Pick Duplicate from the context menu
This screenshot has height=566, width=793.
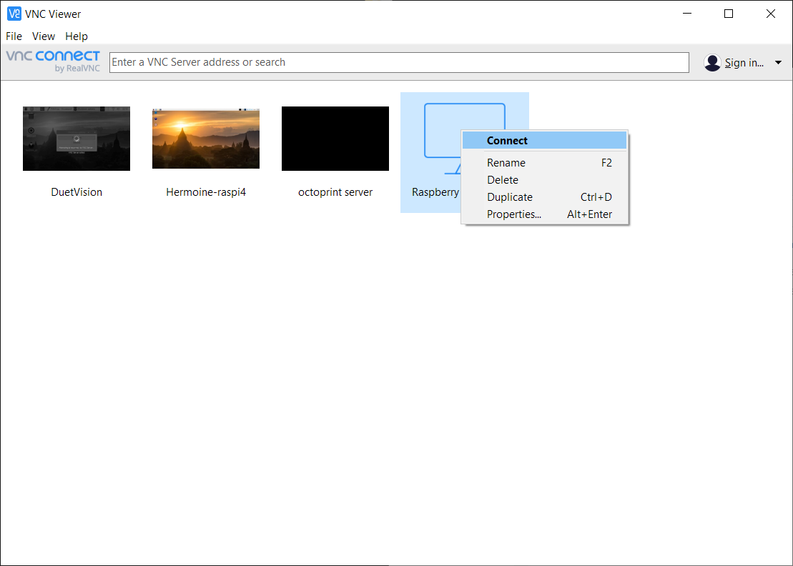[x=544, y=197]
